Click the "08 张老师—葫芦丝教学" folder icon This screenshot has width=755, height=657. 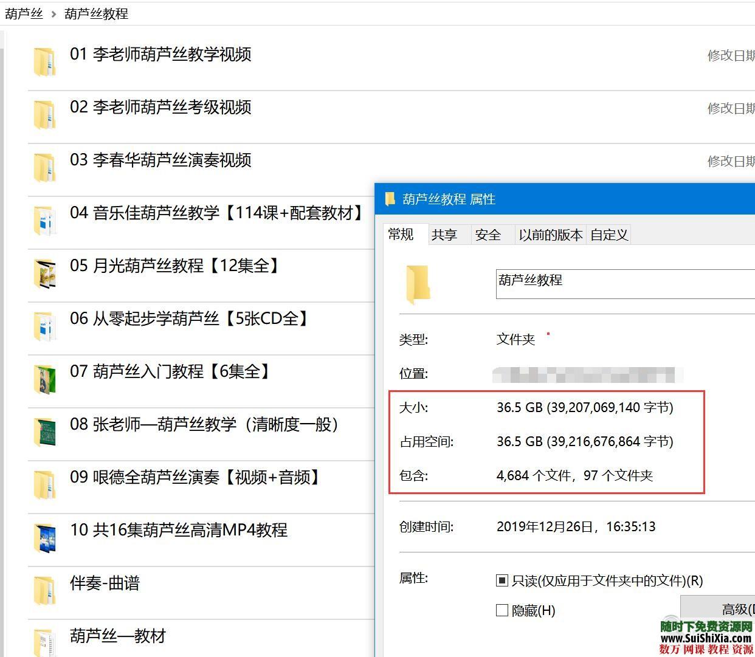point(44,432)
